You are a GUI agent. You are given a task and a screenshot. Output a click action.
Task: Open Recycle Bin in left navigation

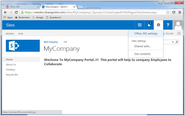click(x=12, y=75)
